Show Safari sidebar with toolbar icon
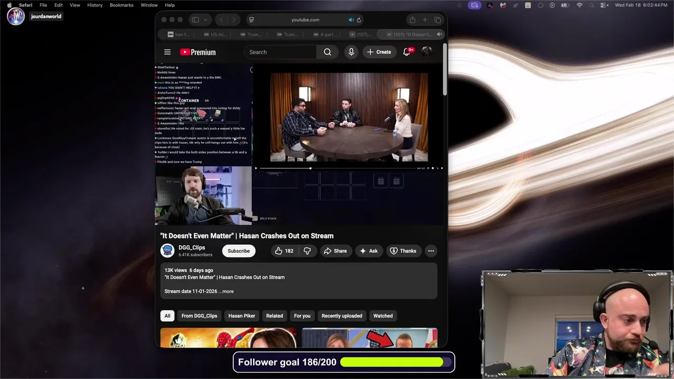The height and width of the screenshot is (379, 674). pyautogui.click(x=195, y=20)
